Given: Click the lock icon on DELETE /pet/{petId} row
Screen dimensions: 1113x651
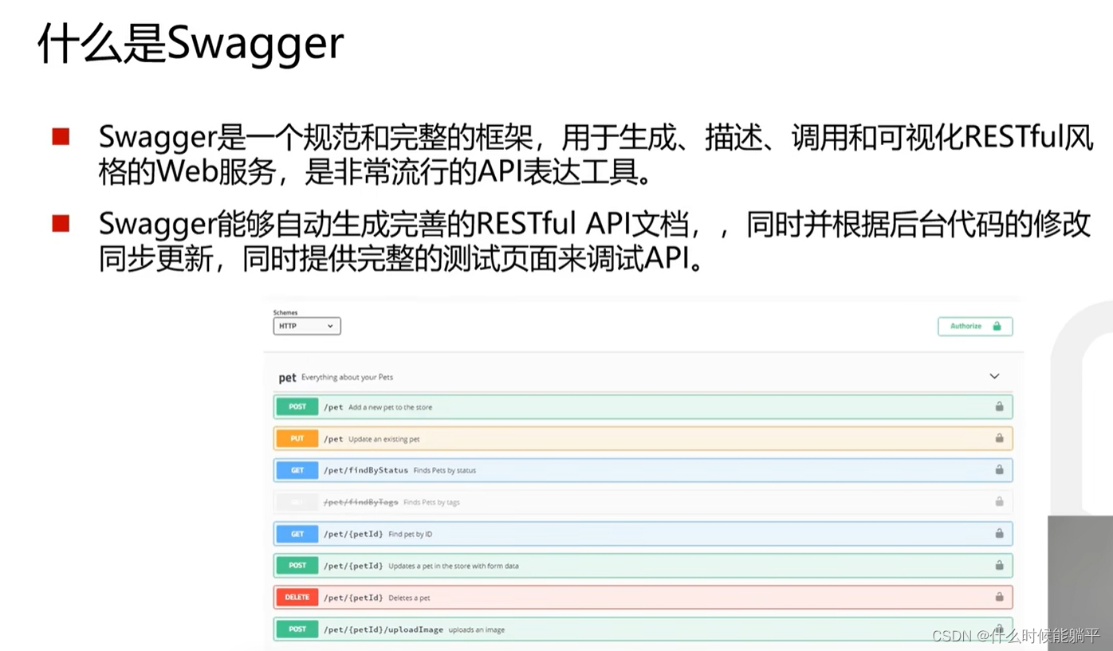Looking at the screenshot, I should [999, 597].
